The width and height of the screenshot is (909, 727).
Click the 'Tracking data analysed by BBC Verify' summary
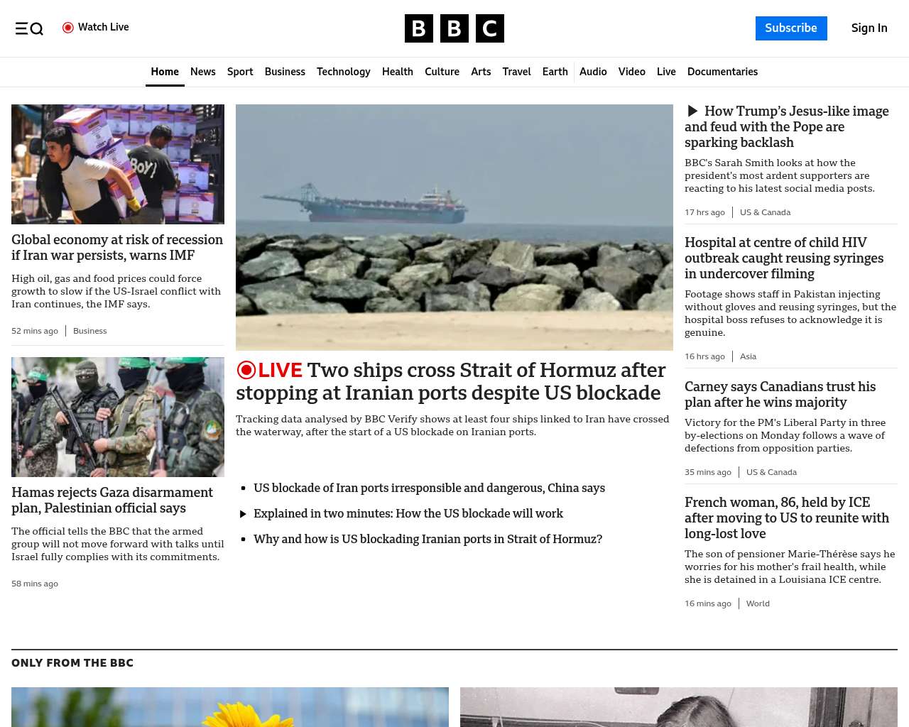[x=452, y=425]
